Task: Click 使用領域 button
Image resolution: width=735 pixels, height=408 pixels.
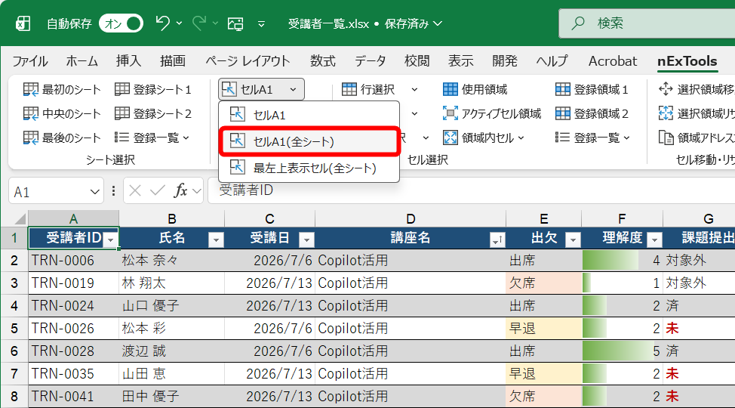Action: pos(475,89)
